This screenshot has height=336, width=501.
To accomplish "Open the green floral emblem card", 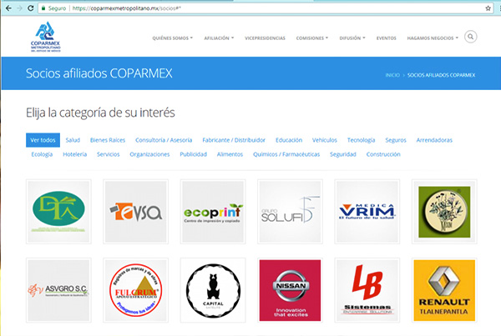I will pos(444,212).
